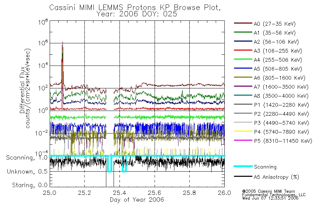Click the A5 Anisotropy (%) legend label
The width and height of the screenshot is (330, 208).
(277, 177)
